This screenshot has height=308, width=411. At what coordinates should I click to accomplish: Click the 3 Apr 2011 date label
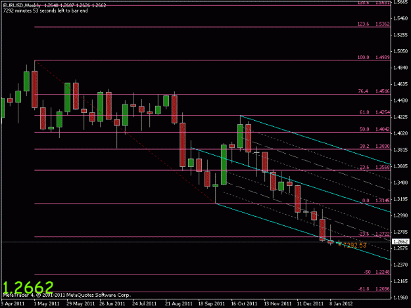pyautogui.click(x=12, y=304)
